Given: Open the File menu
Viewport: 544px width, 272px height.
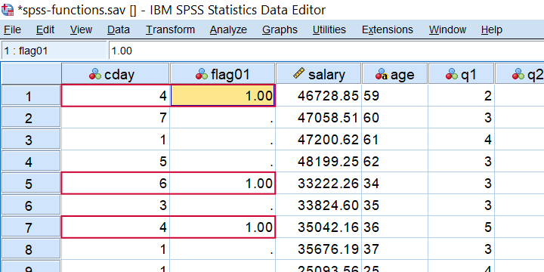Looking at the screenshot, I should (13, 29).
